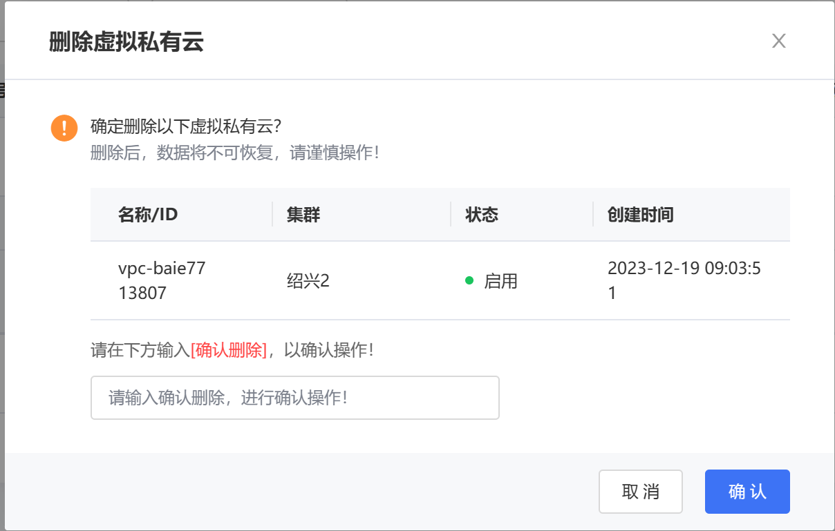Select the 2023-12-19 creation time cell

click(684, 280)
